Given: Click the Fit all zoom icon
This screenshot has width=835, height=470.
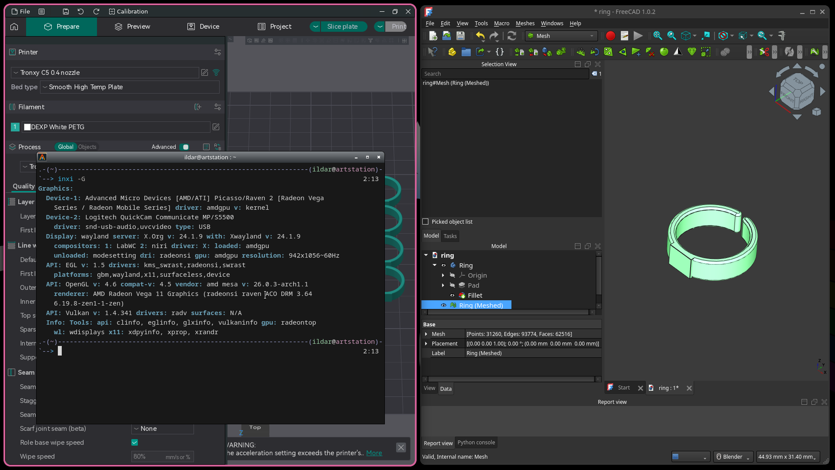Looking at the screenshot, I should tap(658, 36).
